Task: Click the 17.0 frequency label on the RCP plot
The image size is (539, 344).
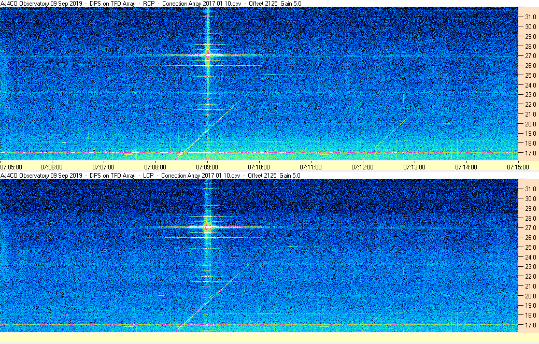Action: click(x=530, y=153)
